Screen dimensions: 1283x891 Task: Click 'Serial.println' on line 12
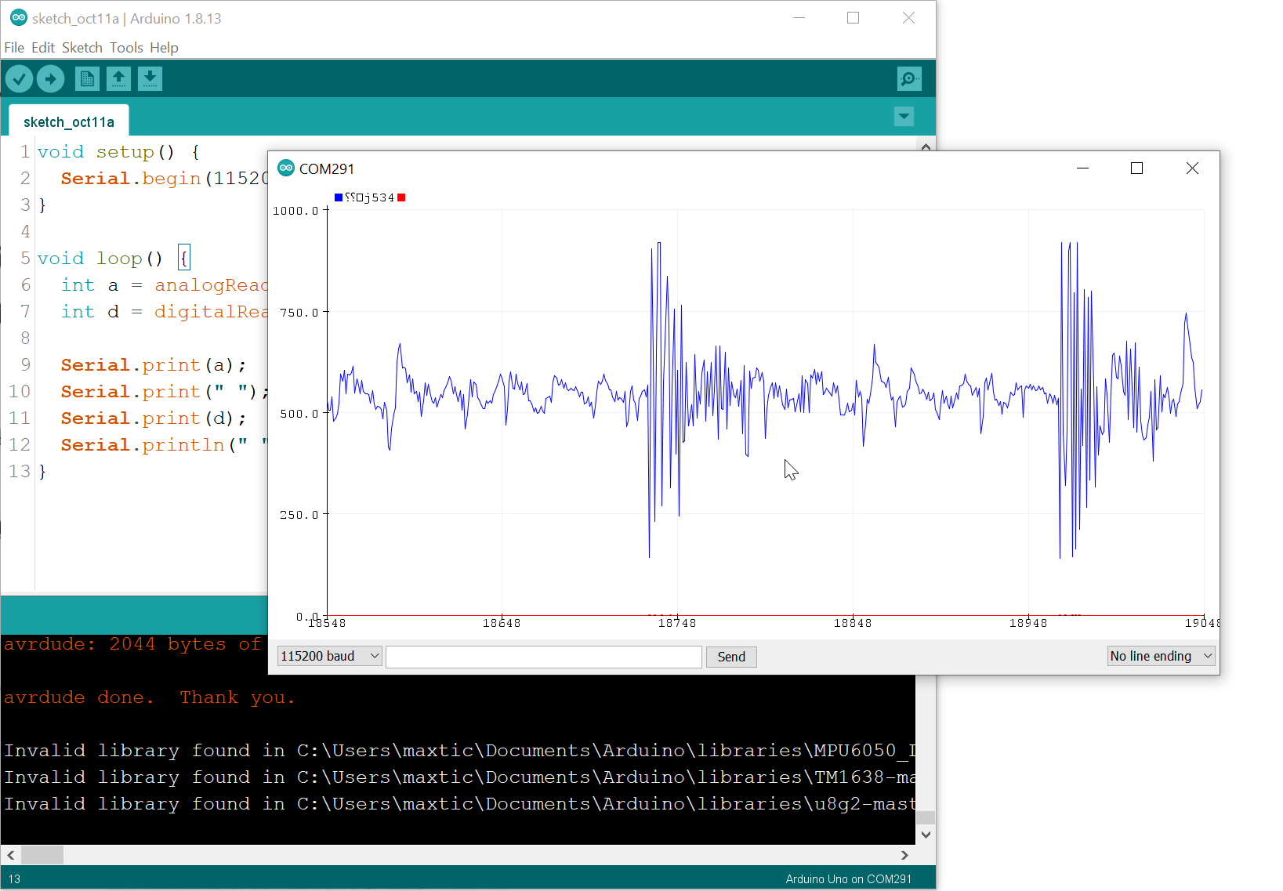143,445
